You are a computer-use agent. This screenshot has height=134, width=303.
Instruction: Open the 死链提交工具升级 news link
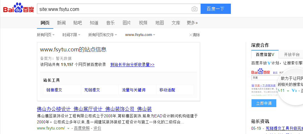285,129
